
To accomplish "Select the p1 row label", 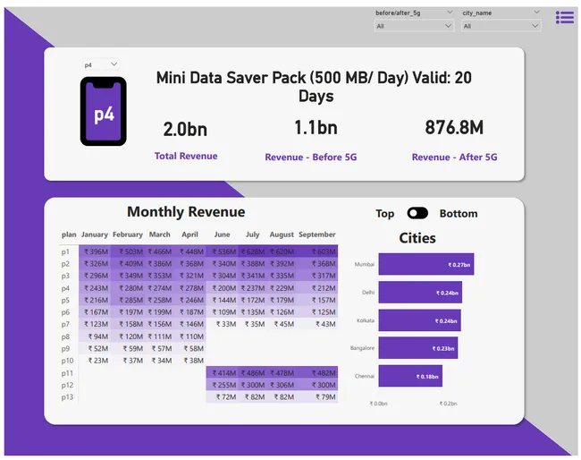I will (65, 251).
